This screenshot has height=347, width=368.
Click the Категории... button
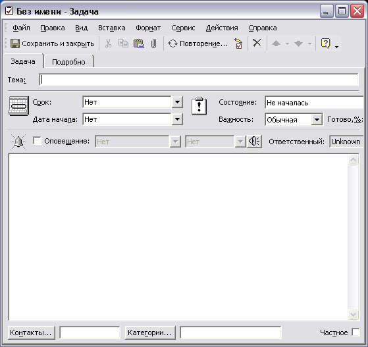(x=149, y=333)
